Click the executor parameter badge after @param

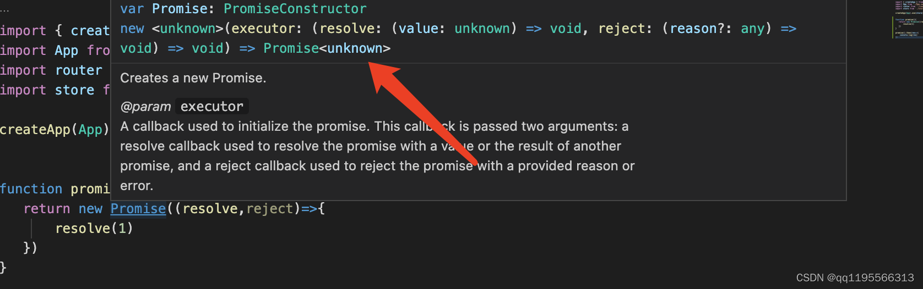click(212, 107)
